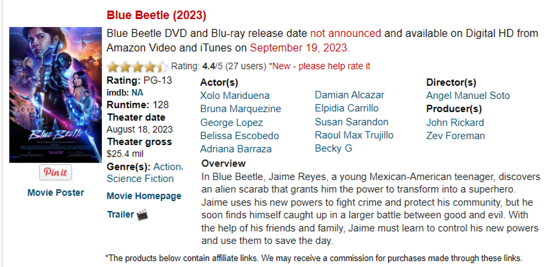Click on George Lopez in the actors list

pos(231,123)
